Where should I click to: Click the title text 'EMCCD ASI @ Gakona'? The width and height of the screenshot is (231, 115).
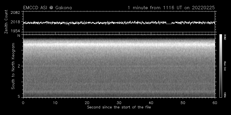(x=47, y=8)
